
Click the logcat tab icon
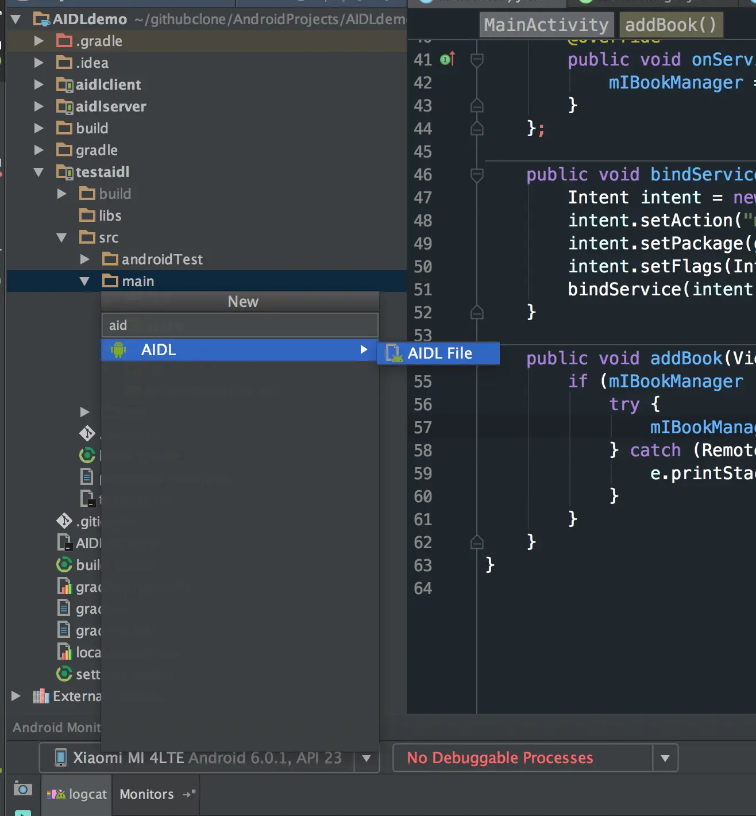point(56,794)
